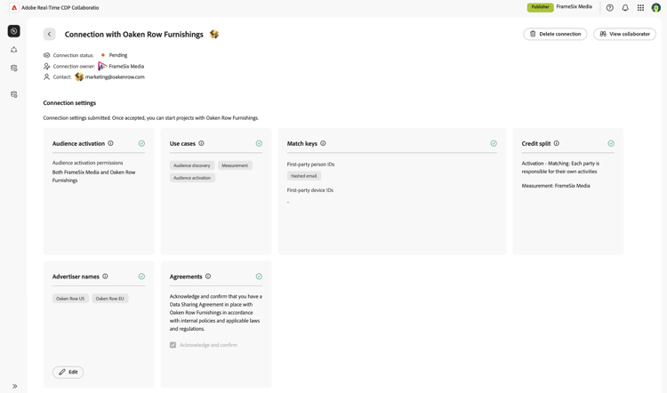Image resolution: width=667 pixels, height=393 pixels.
Task: Click the Audience activation green checkmark
Action: pos(141,143)
